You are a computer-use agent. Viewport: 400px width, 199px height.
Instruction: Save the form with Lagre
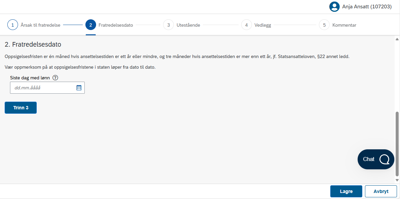pyautogui.click(x=346, y=191)
